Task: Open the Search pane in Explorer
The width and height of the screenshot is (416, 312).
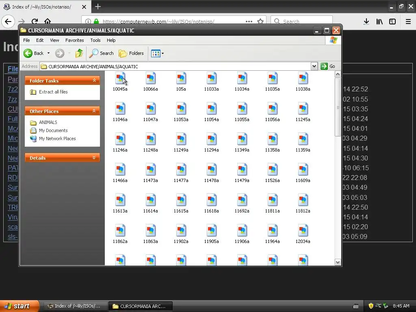Action: [x=101, y=53]
